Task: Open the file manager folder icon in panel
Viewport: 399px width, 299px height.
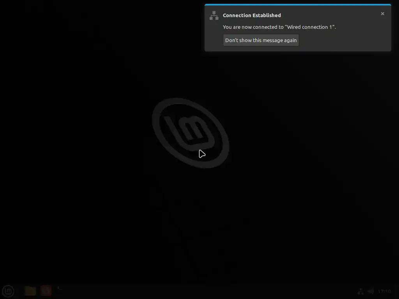Action: (30, 291)
